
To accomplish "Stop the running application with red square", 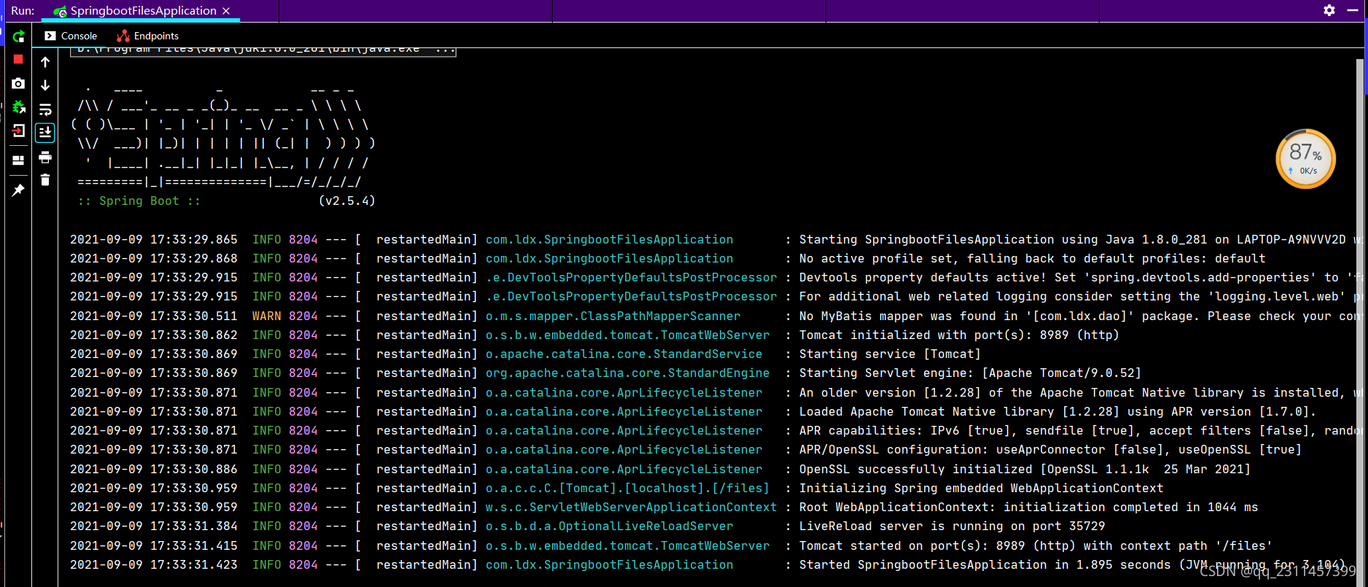I will click(18, 59).
